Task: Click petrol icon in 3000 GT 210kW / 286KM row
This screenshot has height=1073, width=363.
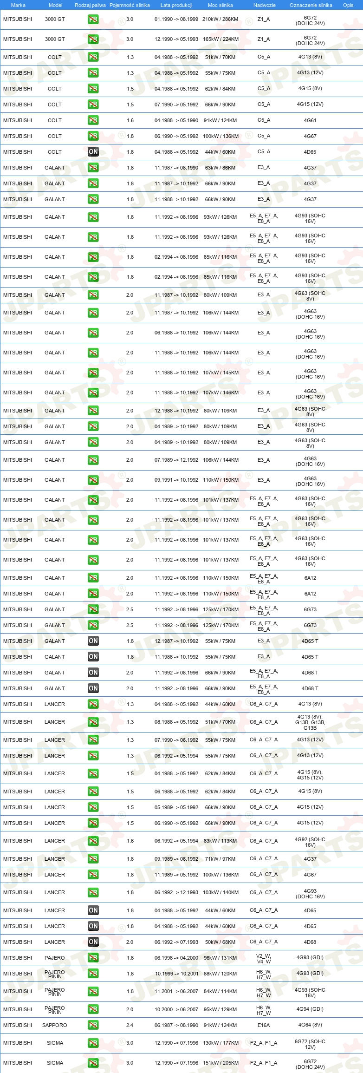Action: pos(93,20)
